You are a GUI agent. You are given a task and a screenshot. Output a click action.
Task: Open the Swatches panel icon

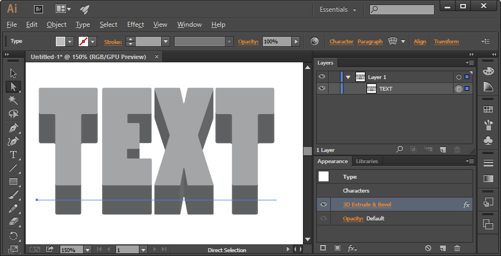pos(488,109)
